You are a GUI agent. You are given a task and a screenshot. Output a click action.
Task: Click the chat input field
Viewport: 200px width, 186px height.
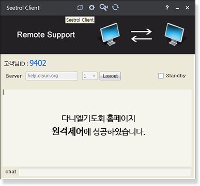(105, 172)
